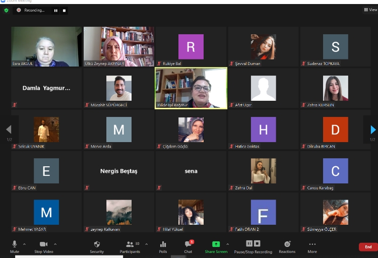Image resolution: width=378 pixels, height=258 pixels.
Task: Click muted mic icon beside Şevval Duman
Action: [x=231, y=63]
